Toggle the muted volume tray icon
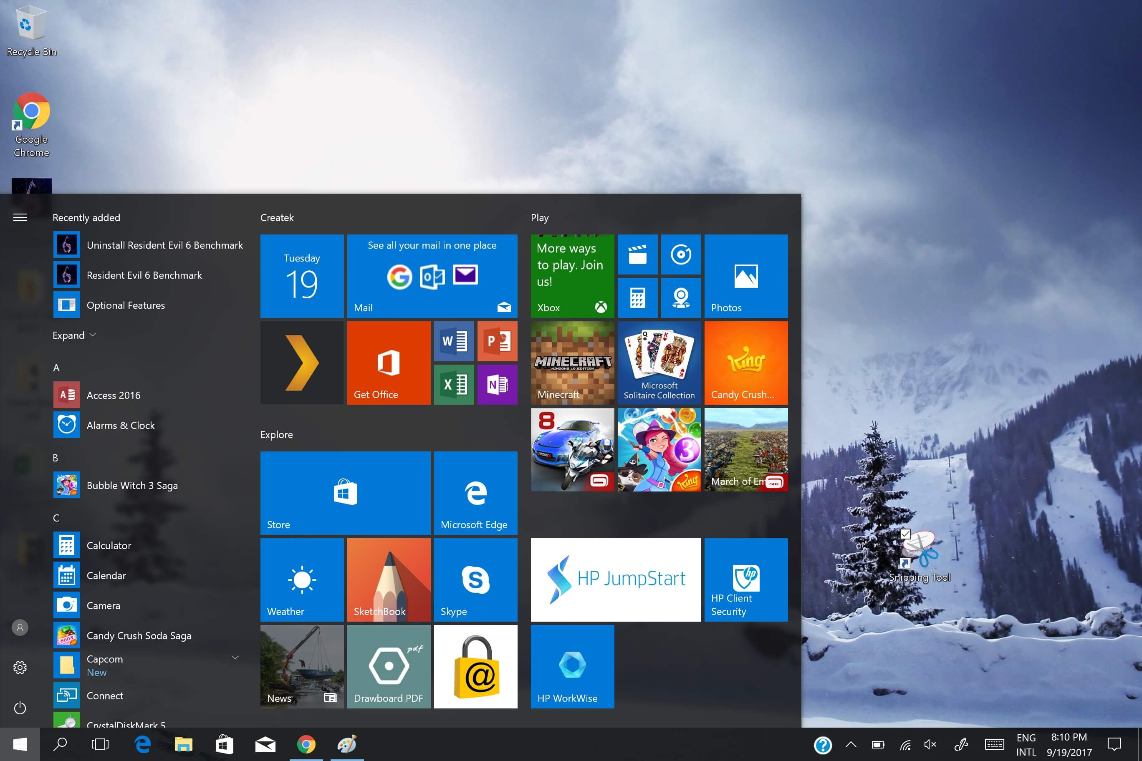Screen dimensions: 1142x761 pos(930,744)
